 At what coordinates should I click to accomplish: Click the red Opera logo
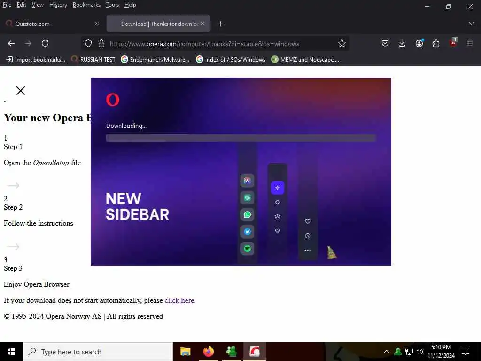(113, 100)
